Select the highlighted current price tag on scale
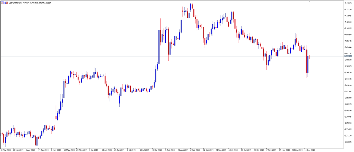 (348, 56)
